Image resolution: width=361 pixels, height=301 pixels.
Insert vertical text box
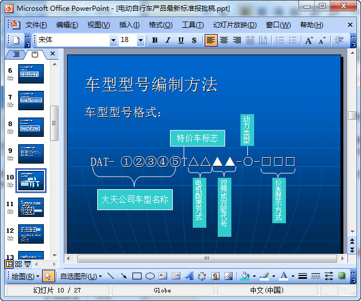coord(176,276)
